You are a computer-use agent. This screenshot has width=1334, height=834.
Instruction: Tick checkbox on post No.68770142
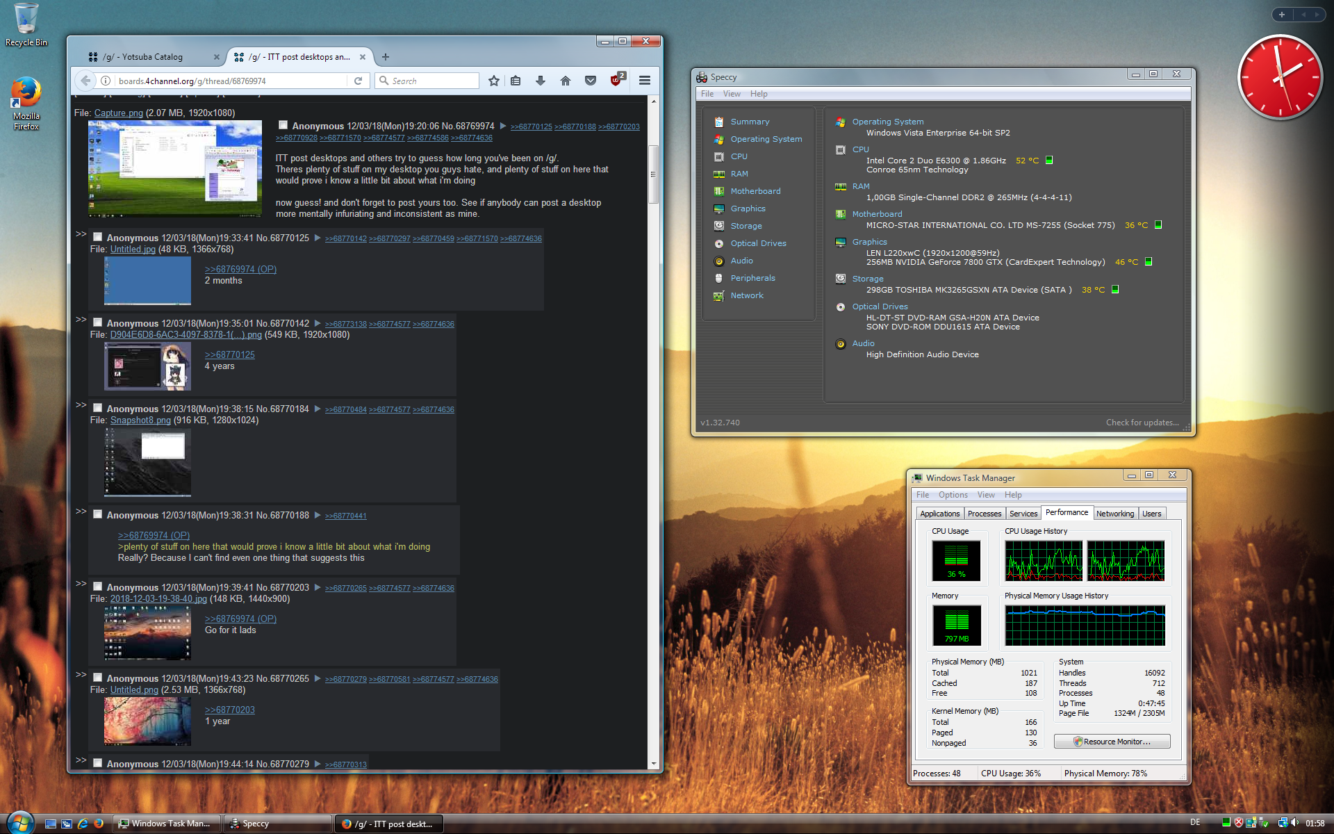tap(98, 322)
